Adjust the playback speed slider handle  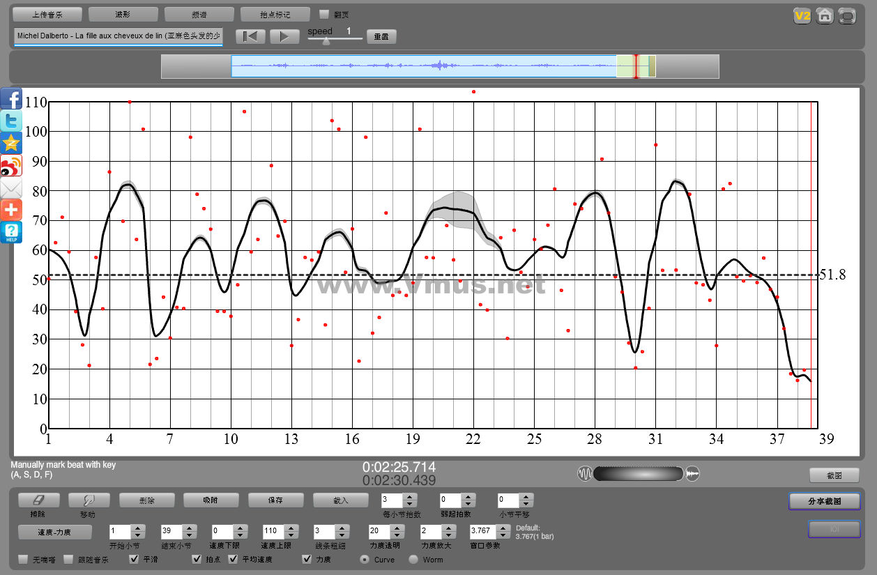[326, 41]
